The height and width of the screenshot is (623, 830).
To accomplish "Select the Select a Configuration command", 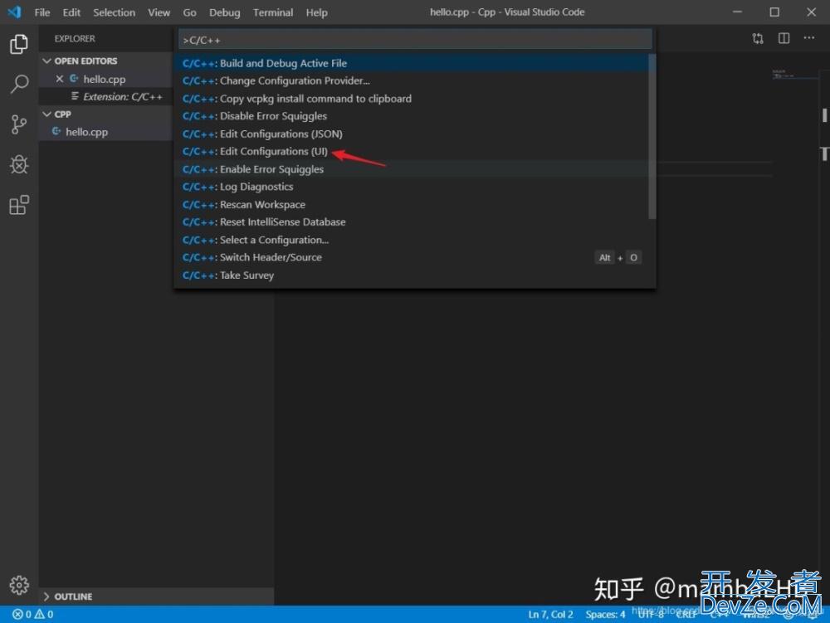I will click(x=412, y=240).
